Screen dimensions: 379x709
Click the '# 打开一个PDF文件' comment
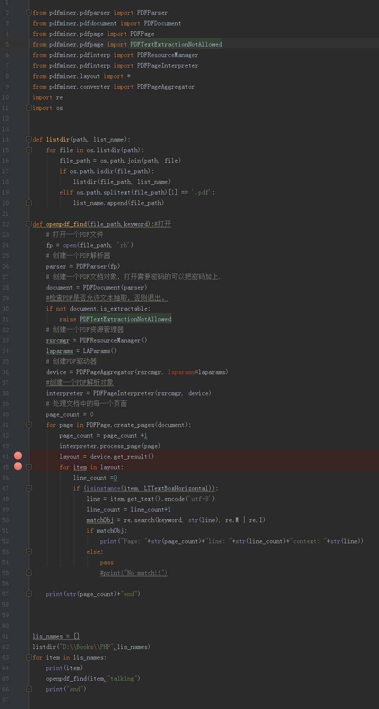tap(75, 235)
